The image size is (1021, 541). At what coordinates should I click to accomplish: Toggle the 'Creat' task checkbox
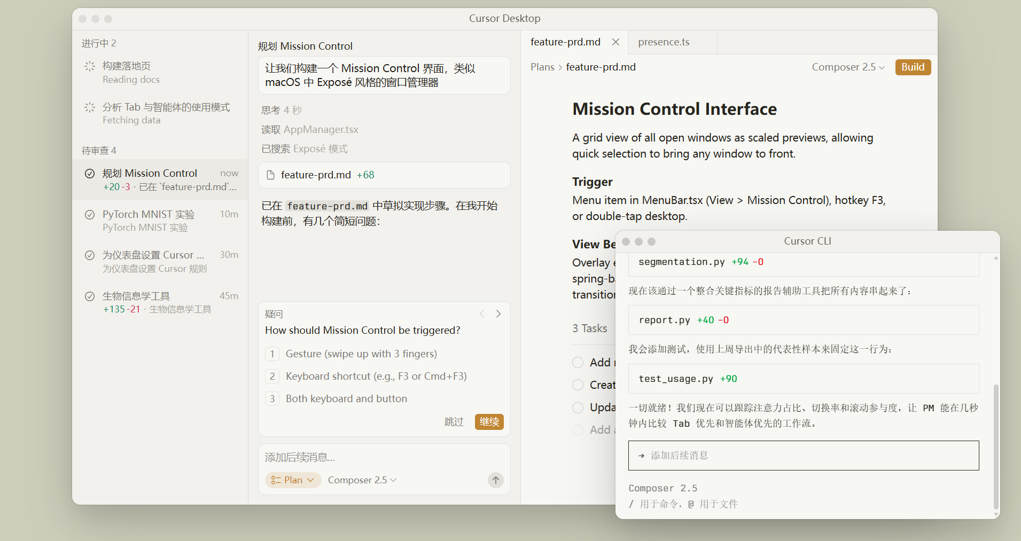click(578, 385)
